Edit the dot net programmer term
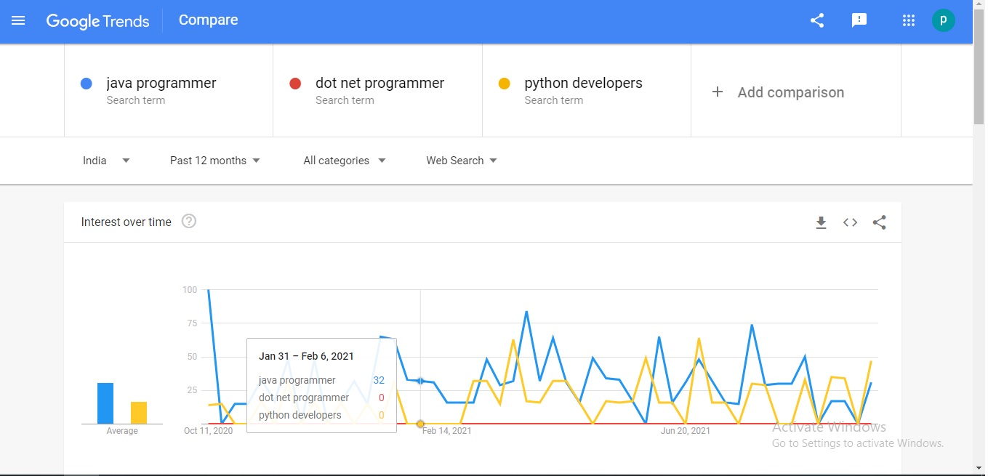Screen dimensions: 988x476 click(379, 84)
